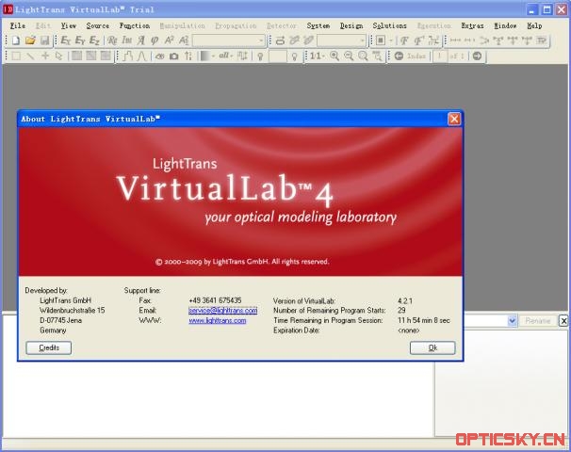
Task: Click the stop square toolbar icon
Action: (x=381, y=40)
